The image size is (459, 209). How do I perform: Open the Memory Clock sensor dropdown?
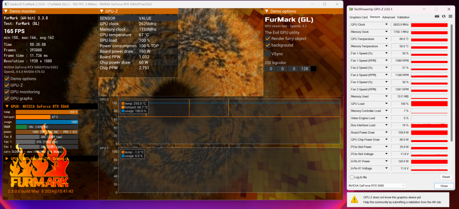pos(386,32)
